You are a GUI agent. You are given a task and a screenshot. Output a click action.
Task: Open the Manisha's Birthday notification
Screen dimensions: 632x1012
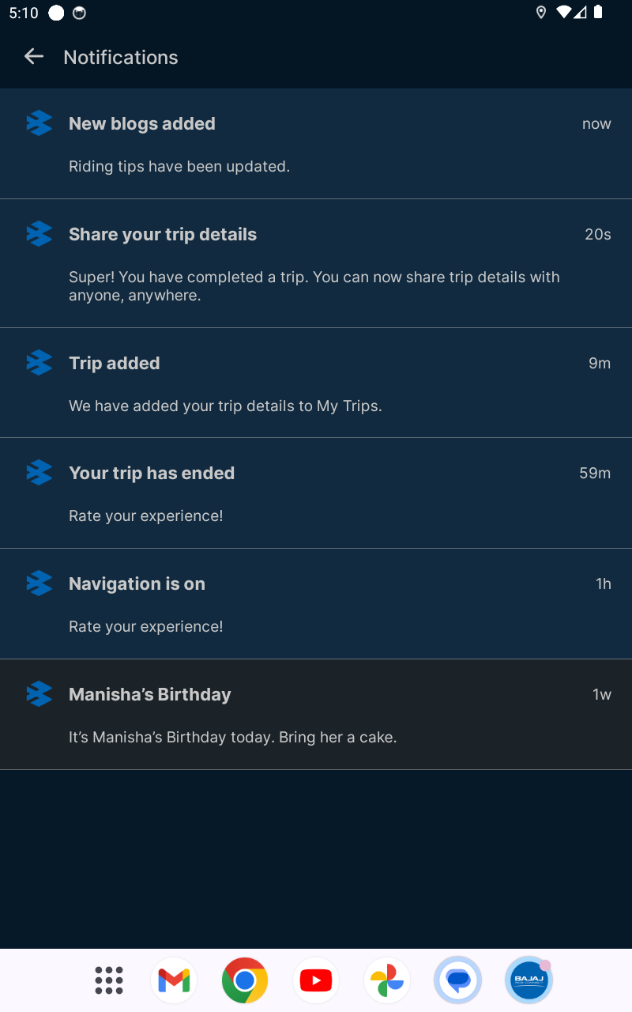[x=316, y=715]
